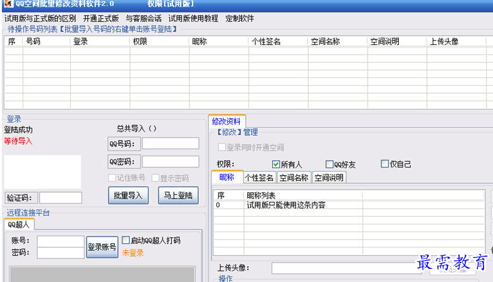The height and width of the screenshot is (282, 493).
Task: Click the 等待导入 status text
Action: [18, 141]
